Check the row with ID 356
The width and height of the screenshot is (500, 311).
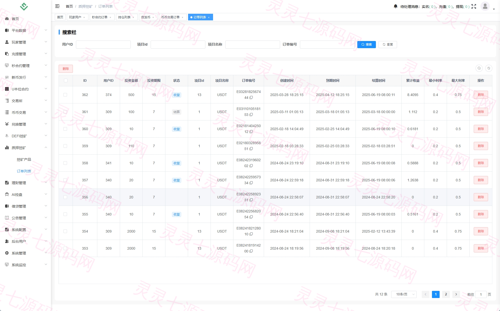(x=65, y=197)
